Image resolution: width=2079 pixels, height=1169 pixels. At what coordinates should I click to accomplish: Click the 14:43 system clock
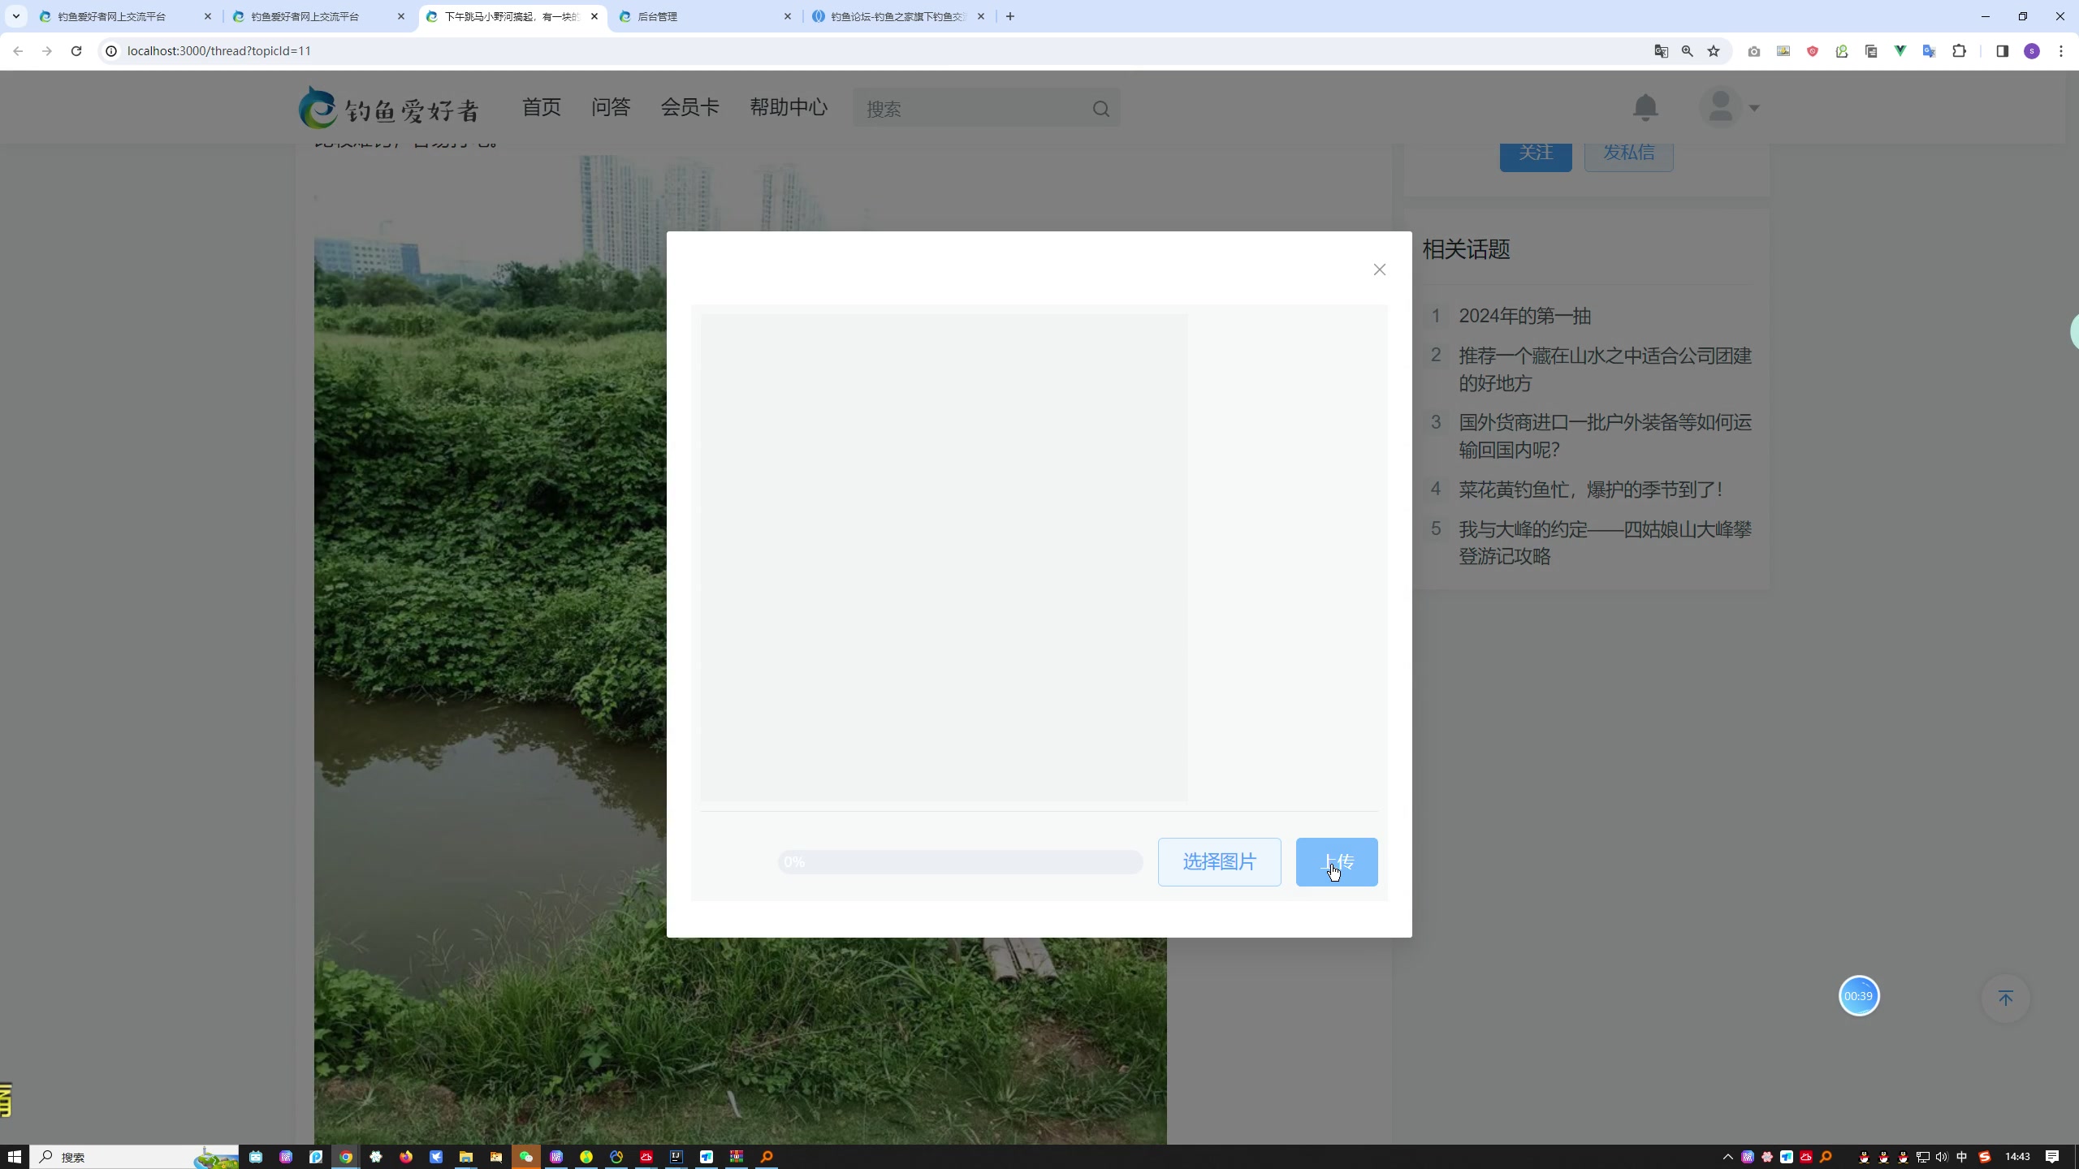coord(2017,1157)
